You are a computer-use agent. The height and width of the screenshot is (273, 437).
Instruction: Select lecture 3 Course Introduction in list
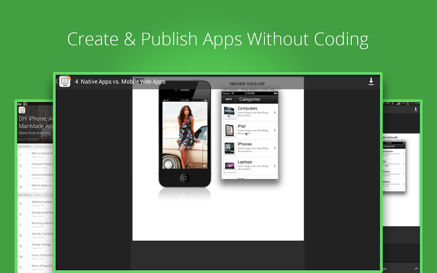coord(38,176)
